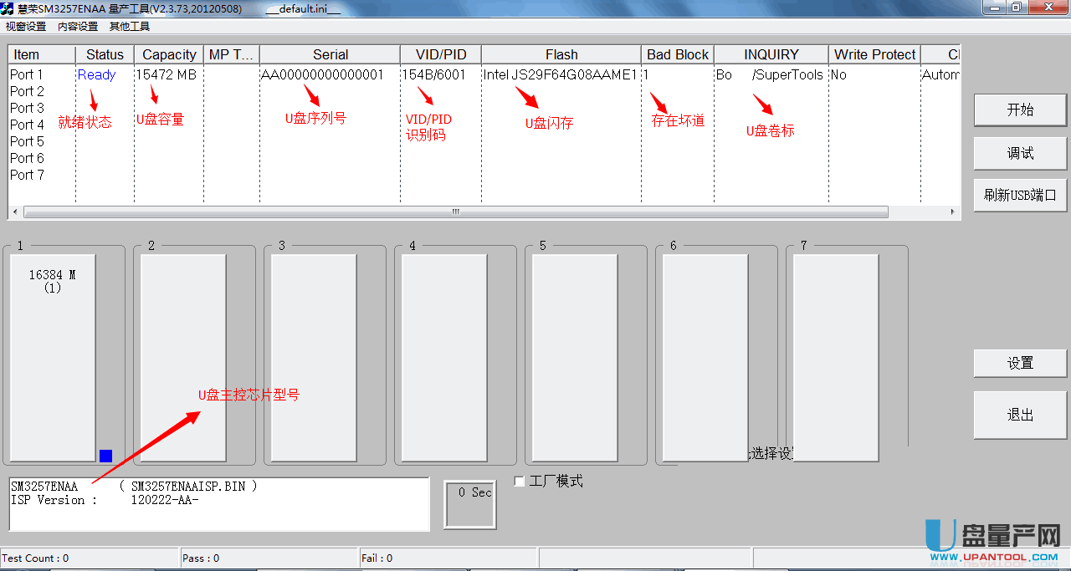Click the blue status square in slot 1

point(105,456)
